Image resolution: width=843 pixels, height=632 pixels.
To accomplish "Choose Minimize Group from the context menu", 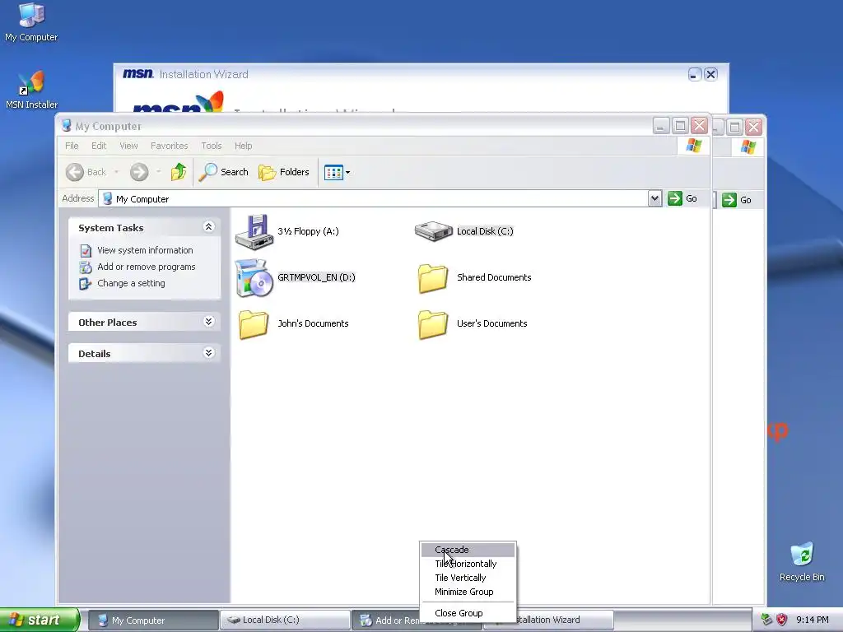I will pyautogui.click(x=468, y=592).
